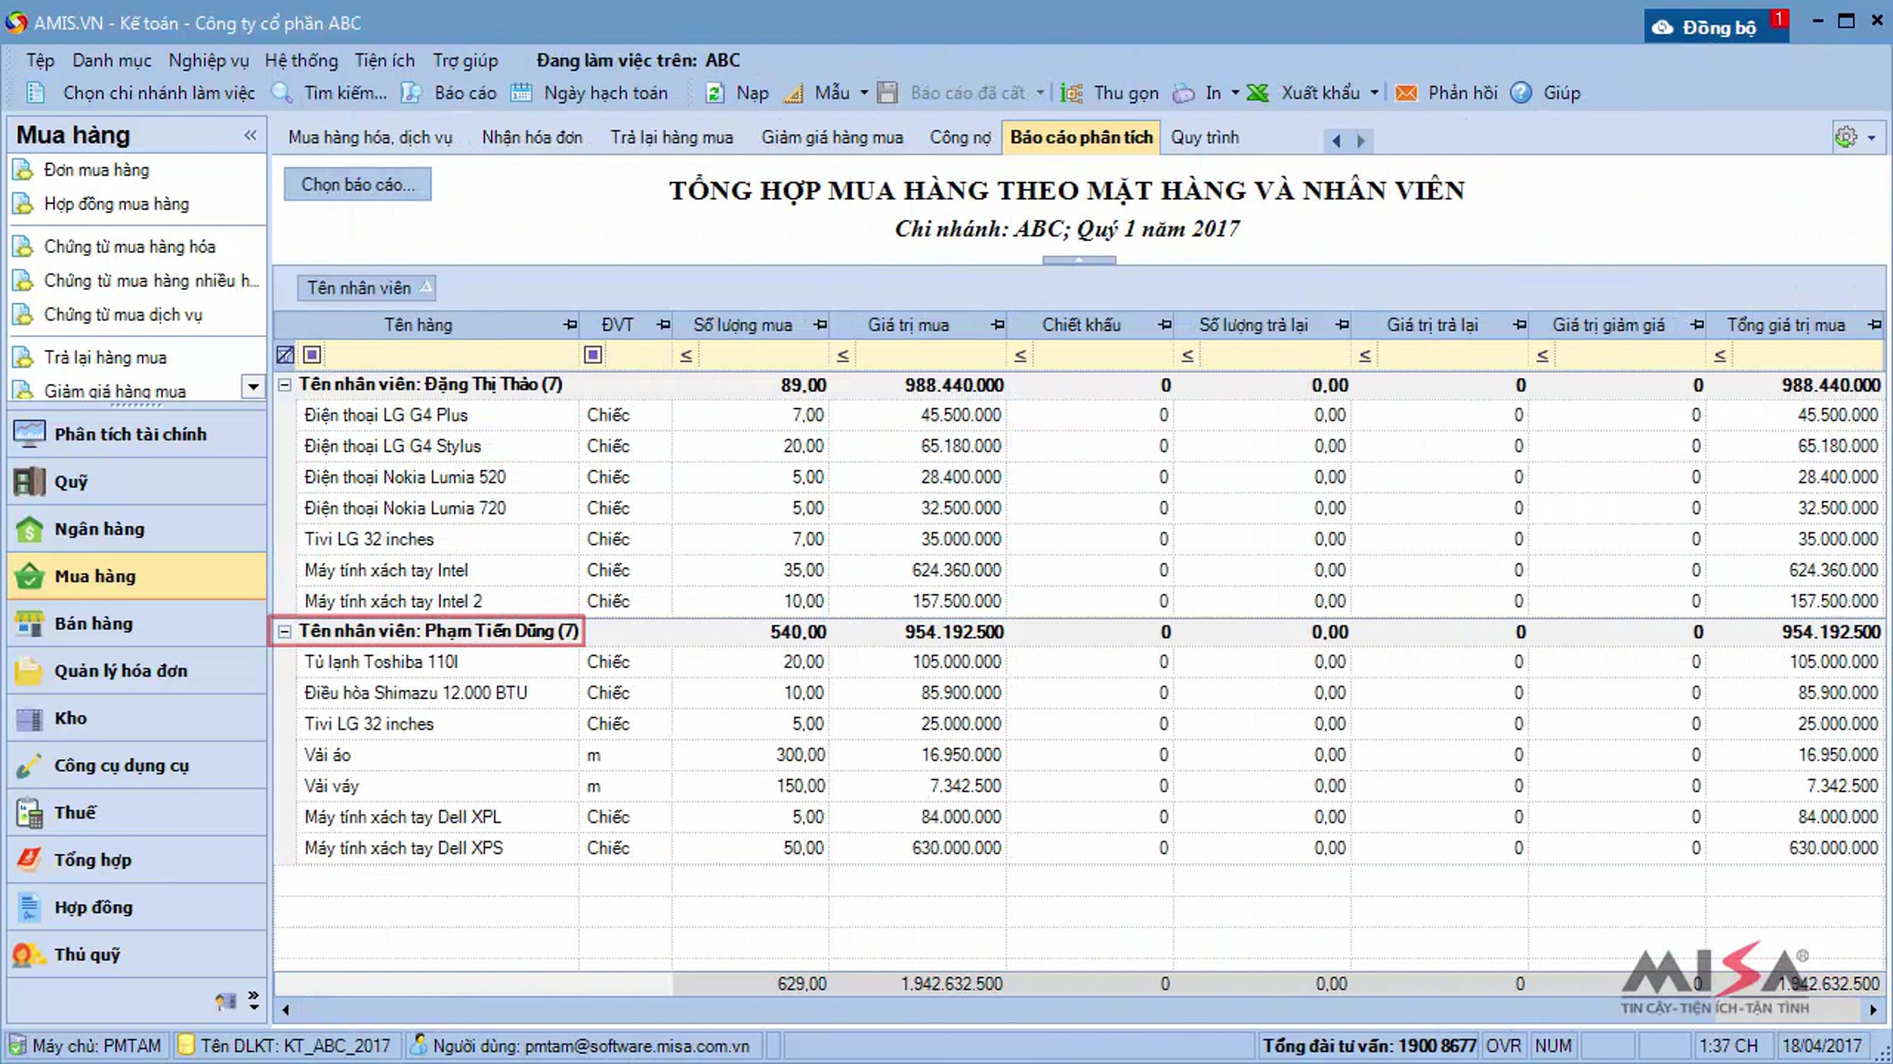
Task: Open the Báo cáo đã cất dropdown arrow
Action: pos(1040,93)
